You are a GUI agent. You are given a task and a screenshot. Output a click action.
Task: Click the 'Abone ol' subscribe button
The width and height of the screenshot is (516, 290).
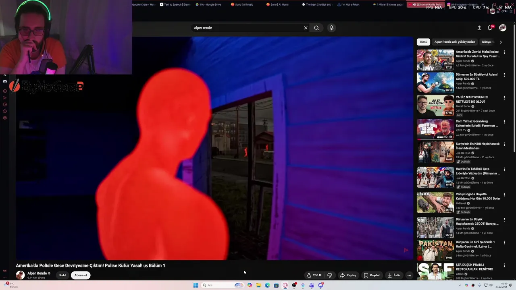point(81,275)
